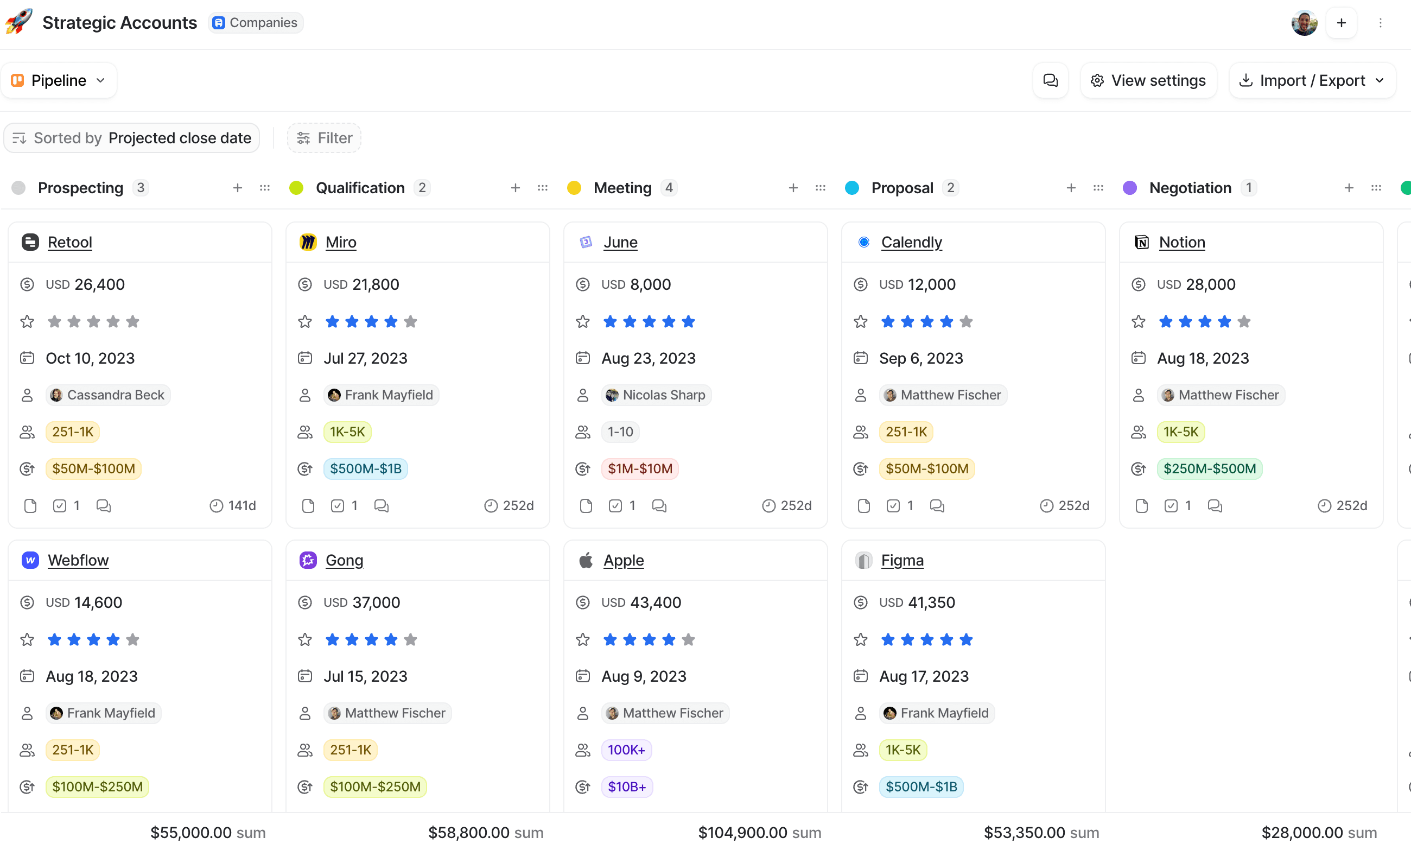Image resolution: width=1411 pixels, height=850 pixels.
Task: Click the tasks checkbox icon on June card
Action: (x=615, y=506)
